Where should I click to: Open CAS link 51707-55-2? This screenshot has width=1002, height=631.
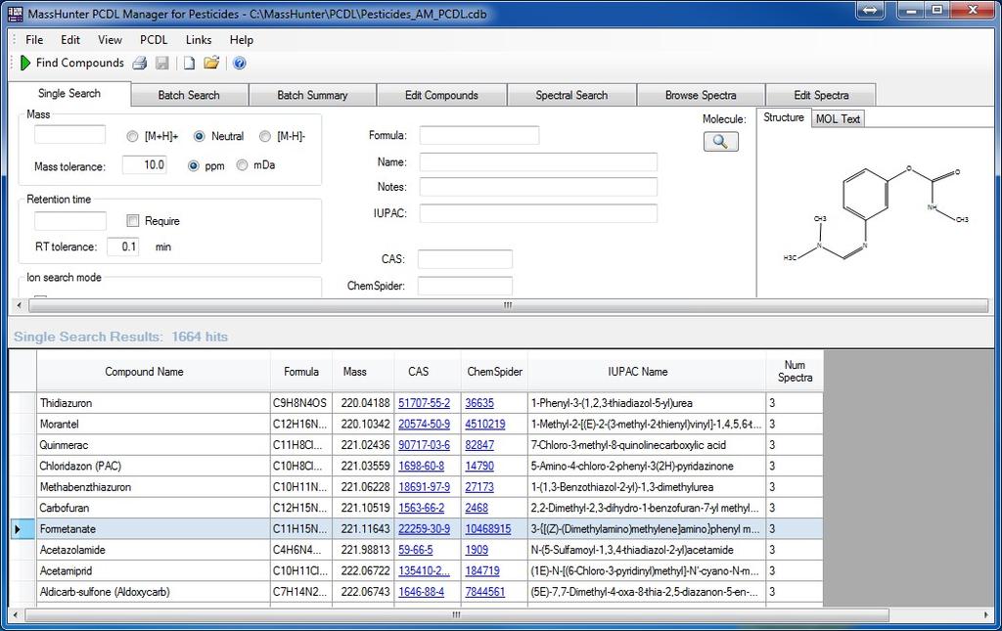425,403
